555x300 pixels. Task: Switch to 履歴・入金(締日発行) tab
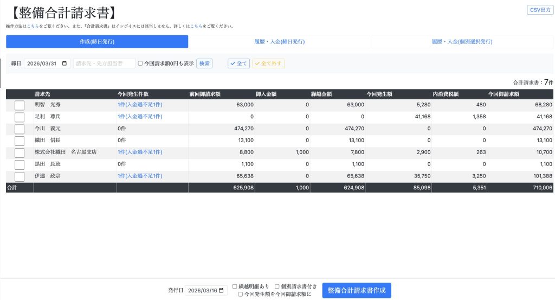pos(279,42)
